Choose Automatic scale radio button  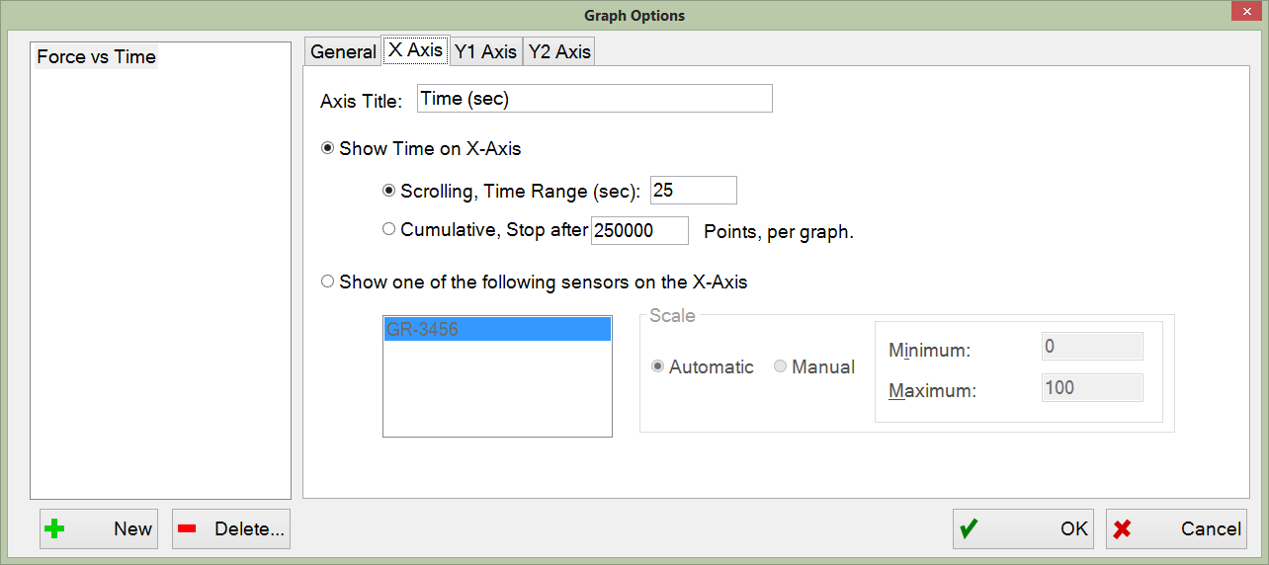tap(702, 366)
